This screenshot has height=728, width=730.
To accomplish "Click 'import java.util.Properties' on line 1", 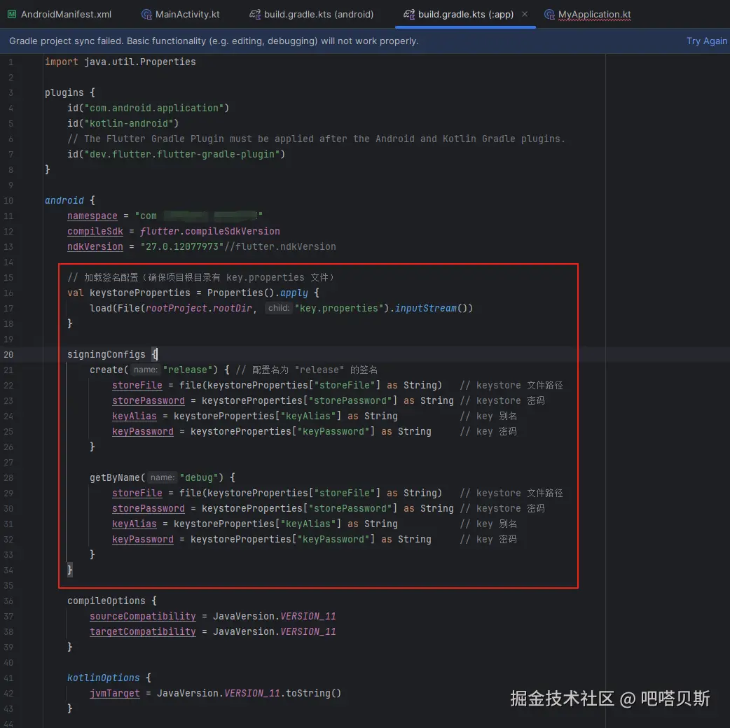I will 120,62.
